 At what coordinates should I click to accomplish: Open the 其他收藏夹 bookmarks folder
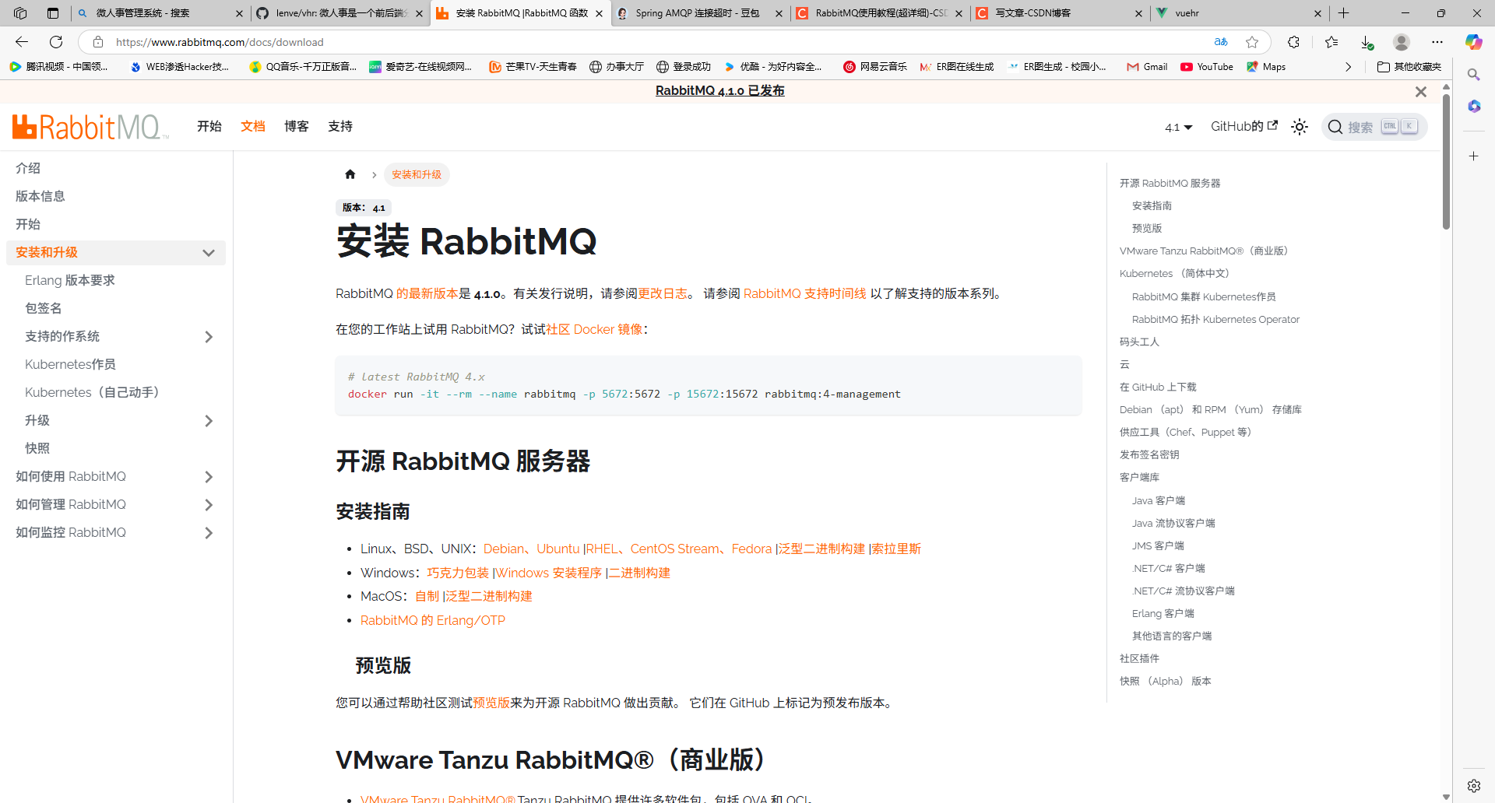(x=1409, y=67)
